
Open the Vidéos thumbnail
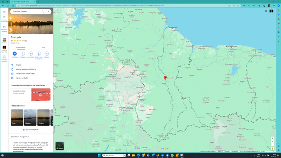43,117
